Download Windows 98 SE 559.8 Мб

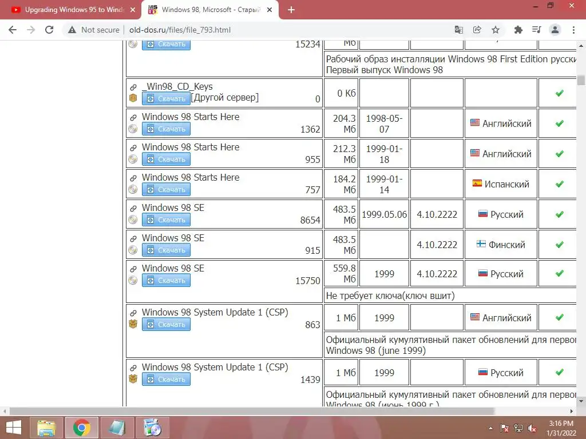pyautogui.click(x=166, y=280)
